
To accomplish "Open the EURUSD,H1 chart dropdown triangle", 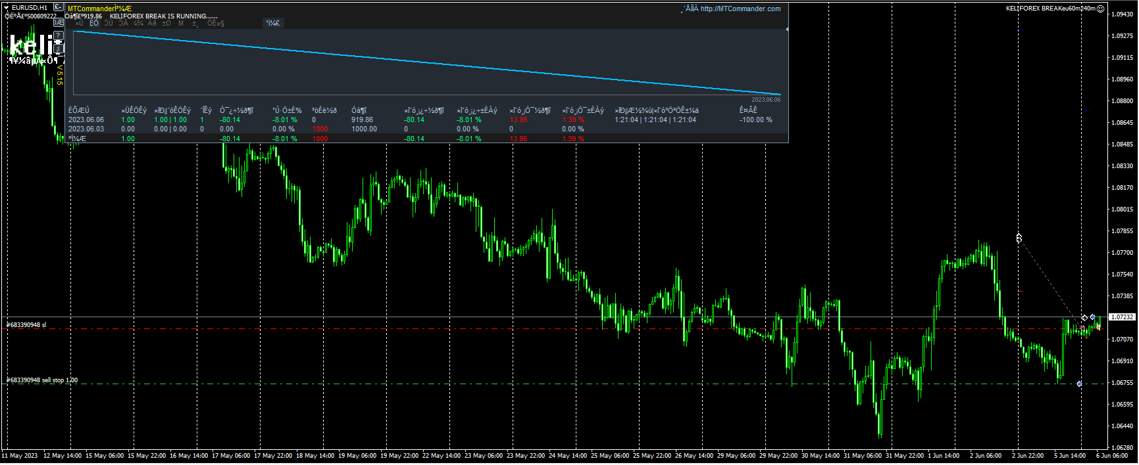I will (x=6, y=8).
